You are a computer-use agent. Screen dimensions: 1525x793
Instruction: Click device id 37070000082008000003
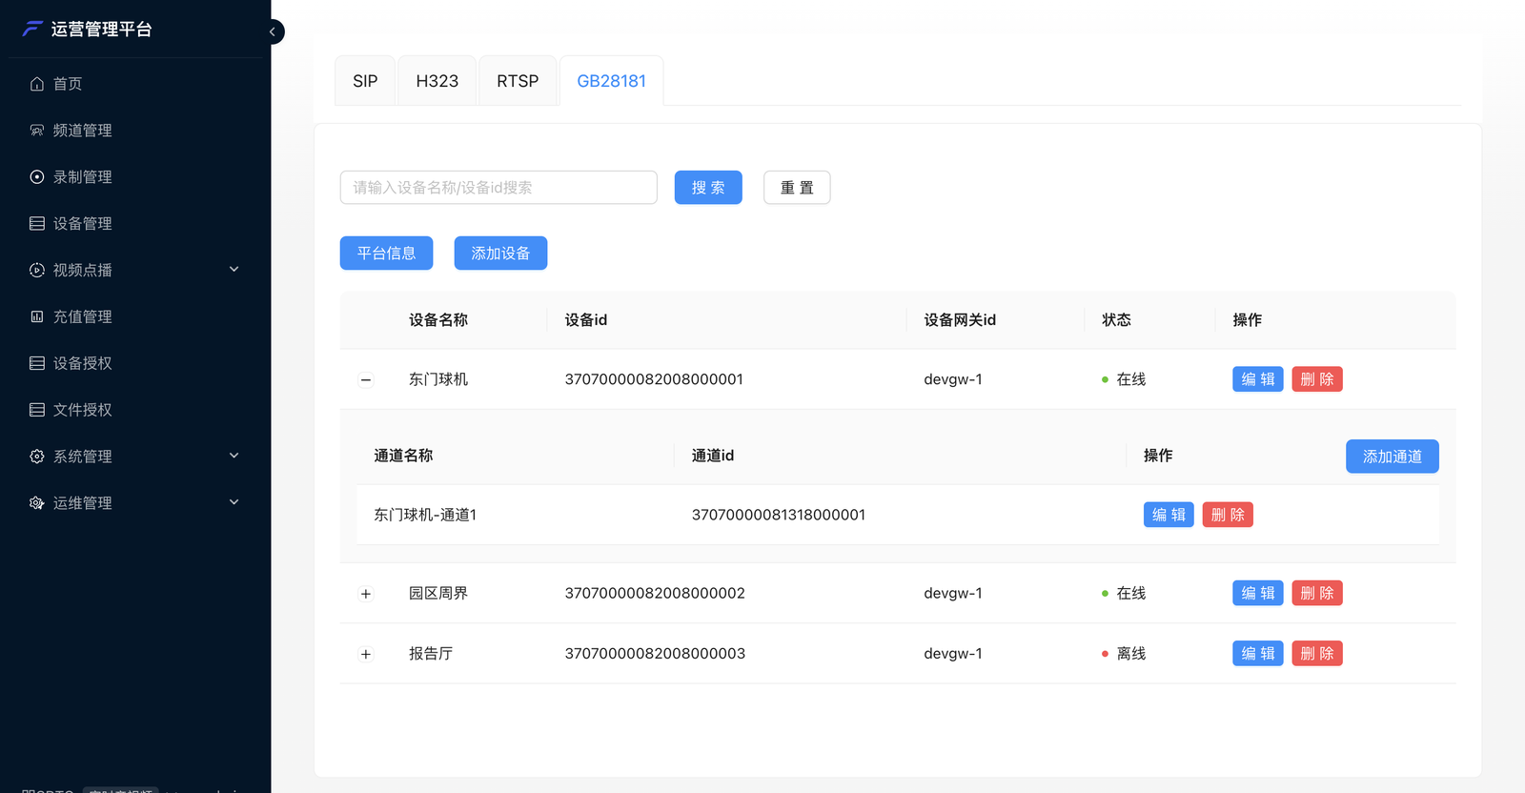(655, 654)
